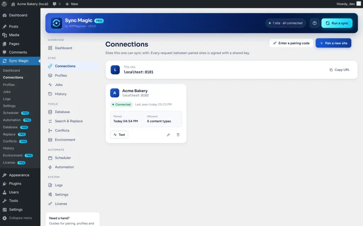Image resolution: width=363 pixels, height=226 pixels.
Task: Open Scheduler under Automate
Action: point(72,158)
